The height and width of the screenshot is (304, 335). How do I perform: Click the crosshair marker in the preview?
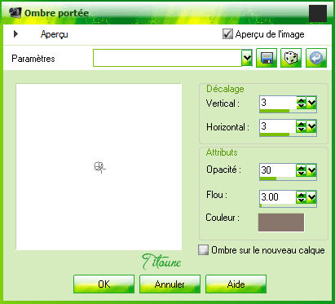point(99,167)
